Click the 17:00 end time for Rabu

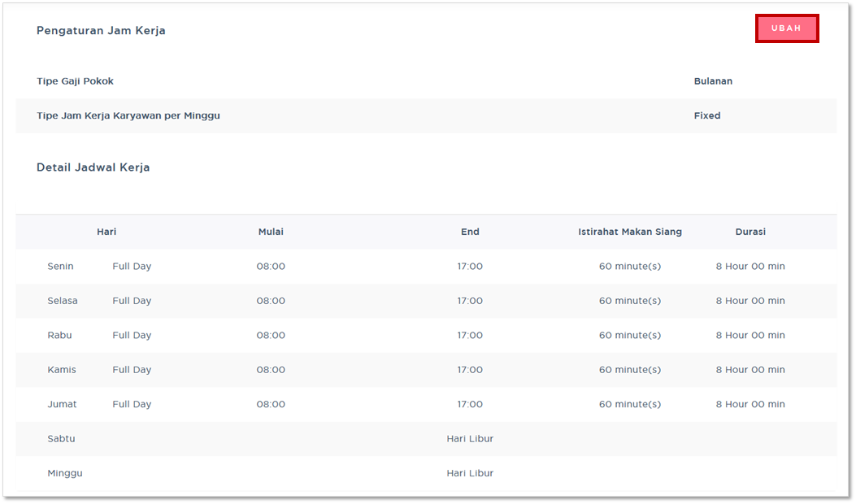pos(470,335)
